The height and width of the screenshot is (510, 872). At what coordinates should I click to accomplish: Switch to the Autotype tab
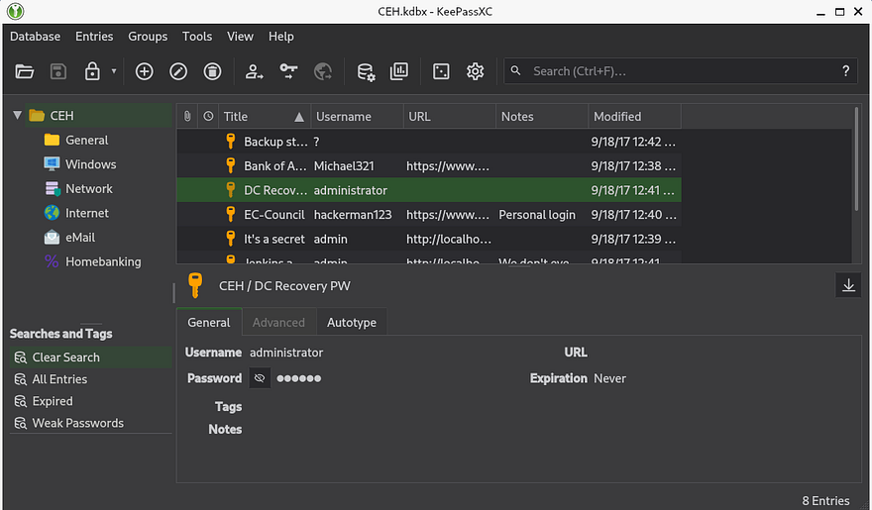click(352, 323)
